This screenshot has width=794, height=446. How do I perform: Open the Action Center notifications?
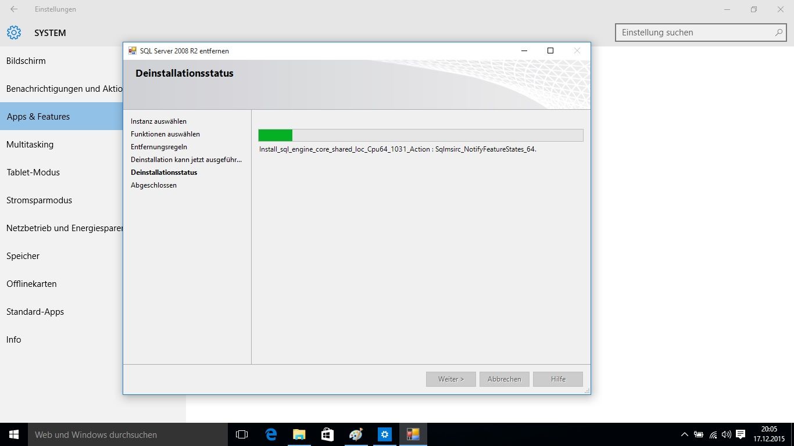point(741,434)
